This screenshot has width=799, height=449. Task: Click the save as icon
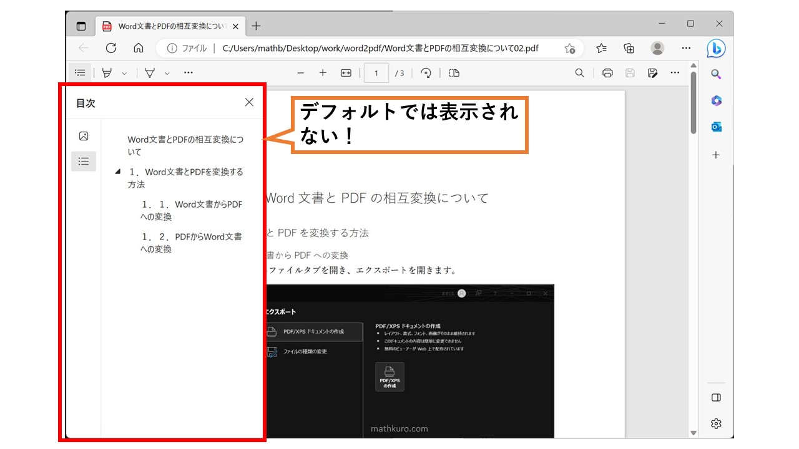point(652,73)
